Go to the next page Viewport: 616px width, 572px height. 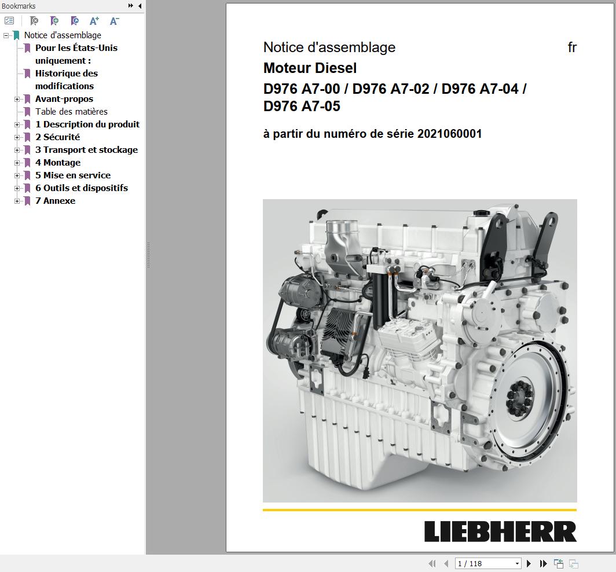tap(529, 564)
